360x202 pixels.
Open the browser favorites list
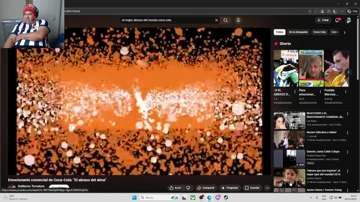[x=328, y=11]
